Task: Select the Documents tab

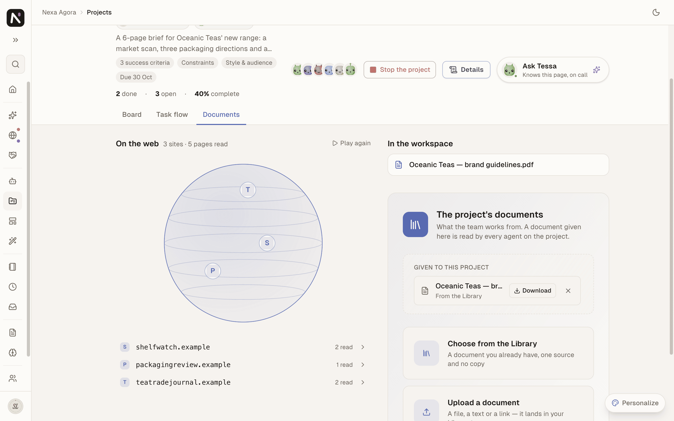Action: pos(221,114)
